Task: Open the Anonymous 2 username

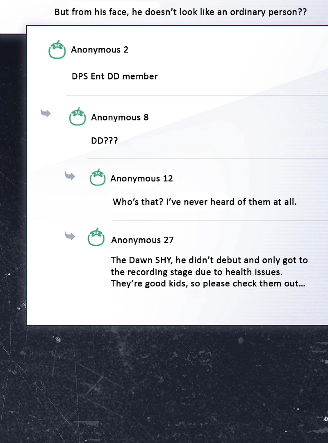Action: pos(100,50)
